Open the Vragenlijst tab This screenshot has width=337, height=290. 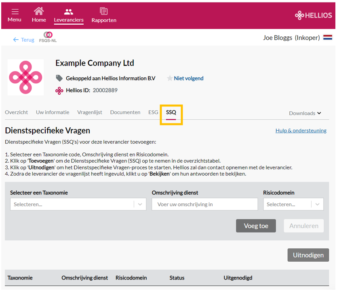point(90,112)
